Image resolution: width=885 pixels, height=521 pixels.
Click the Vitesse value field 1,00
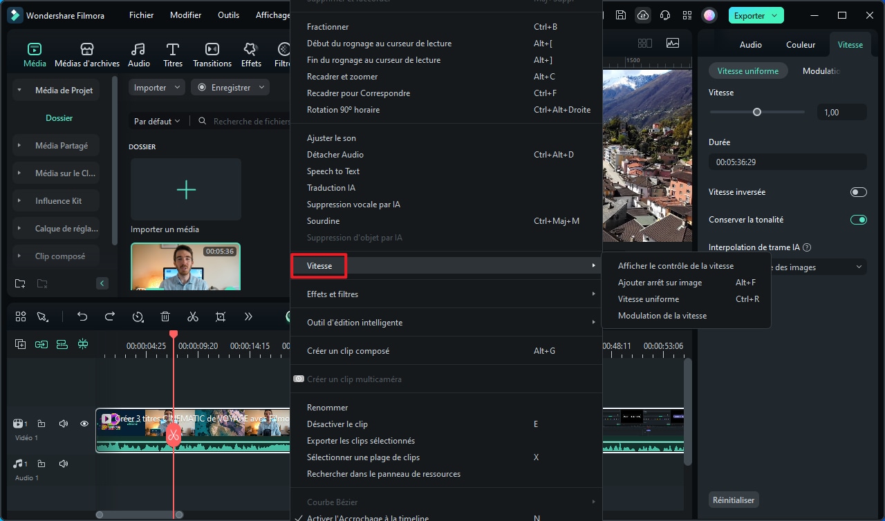841,112
